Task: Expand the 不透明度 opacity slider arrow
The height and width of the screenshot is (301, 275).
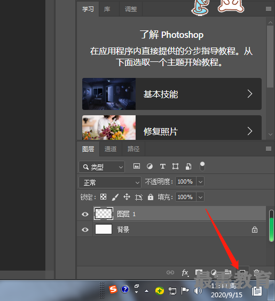Action: (200, 181)
